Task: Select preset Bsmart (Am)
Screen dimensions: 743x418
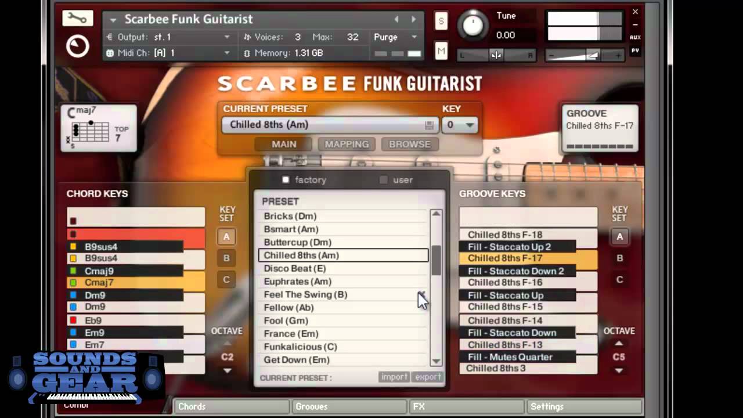Action: pyautogui.click(x=343, y=229)
